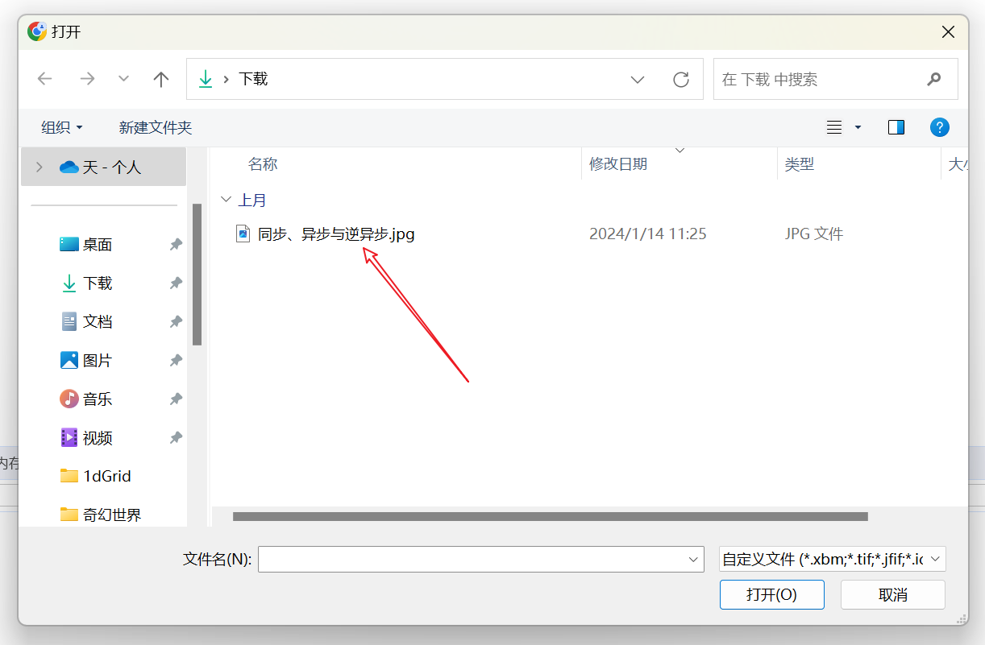985x645 pixels.
Task: Click the sidebar vertical scrollbar
Action: point(197,274)
